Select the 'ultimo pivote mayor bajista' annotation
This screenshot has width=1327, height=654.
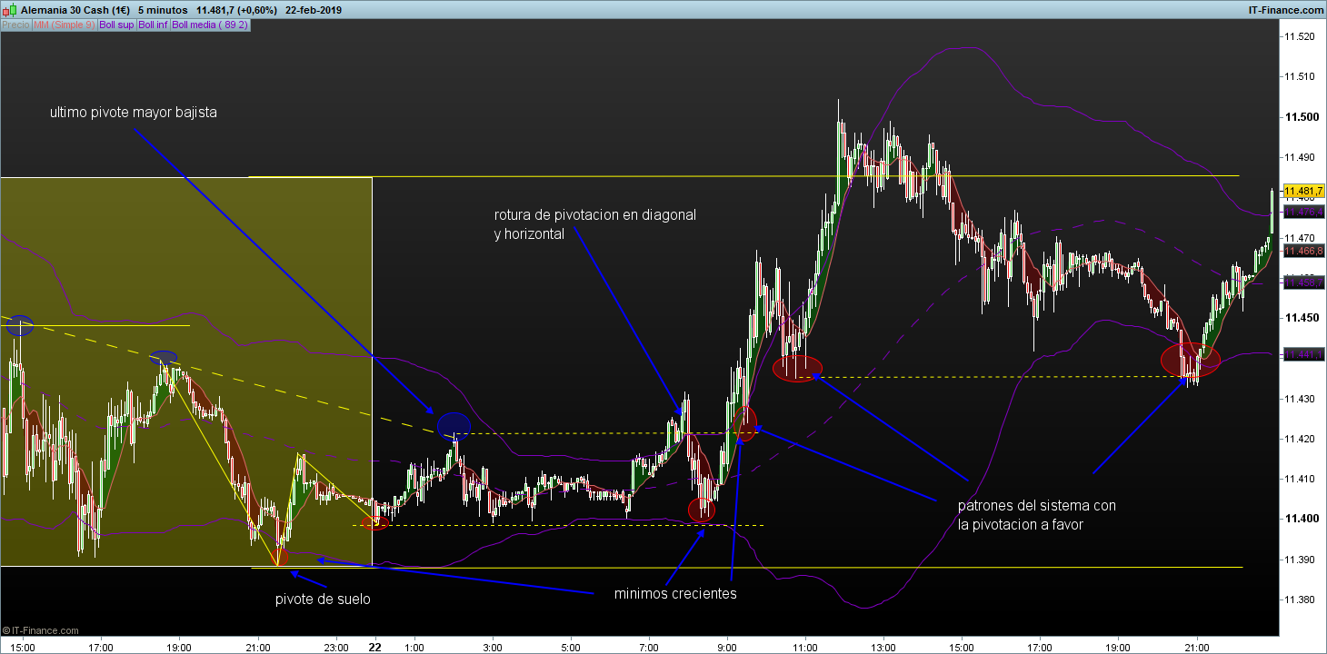134,113
